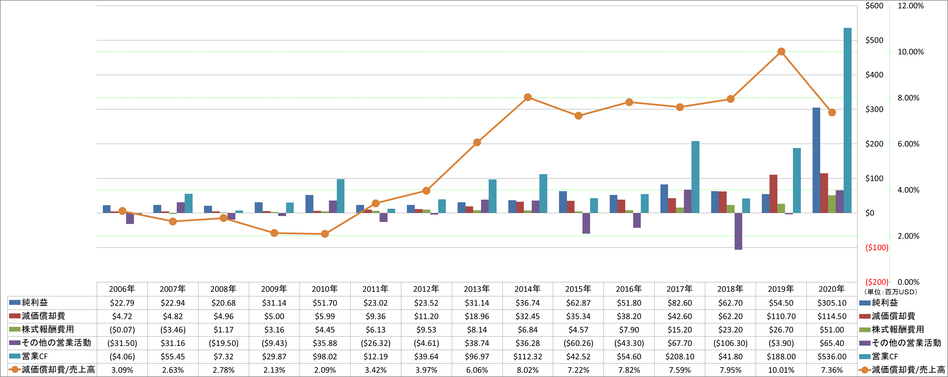Select the 12.00% secondary axis label

(910, 6)
